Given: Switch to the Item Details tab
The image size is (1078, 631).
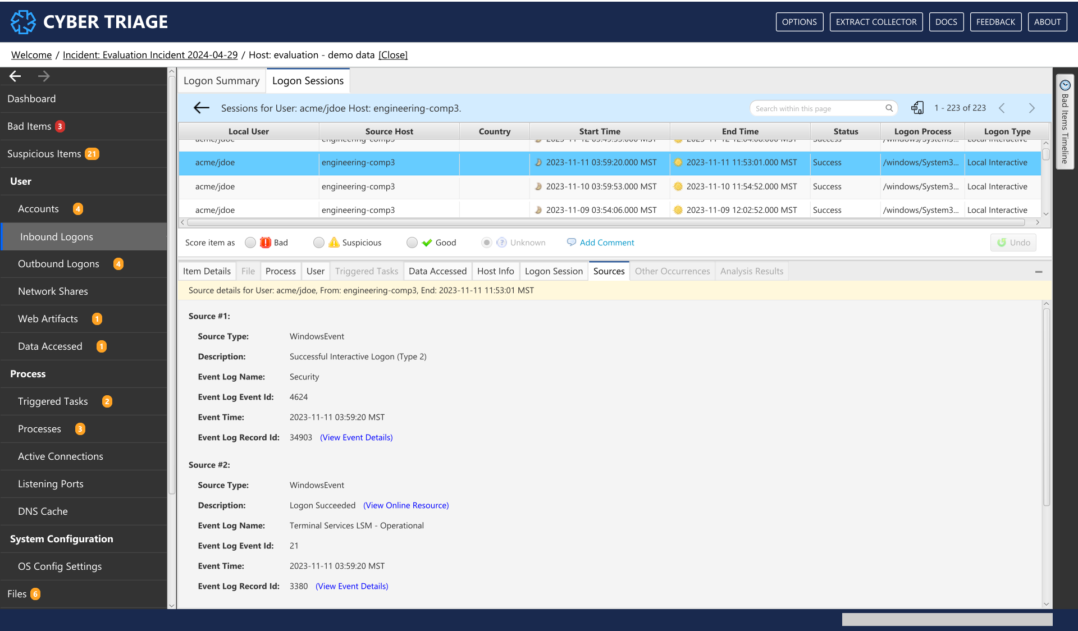Looking at the screenshot, I should [206, 271].
